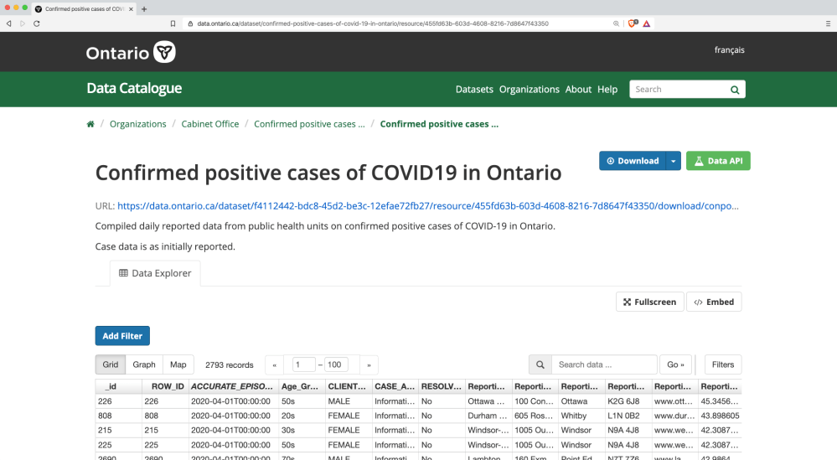The height and width of the screenshot is (460, 837).
Task: Click the data search magnifier icon
Action: pyautogui.click(x=540, y=364)
